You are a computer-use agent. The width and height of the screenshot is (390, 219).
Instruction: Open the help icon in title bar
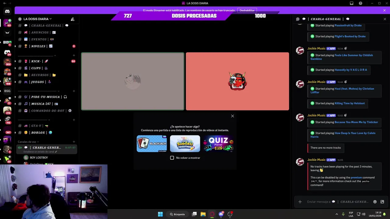(361, 3)
